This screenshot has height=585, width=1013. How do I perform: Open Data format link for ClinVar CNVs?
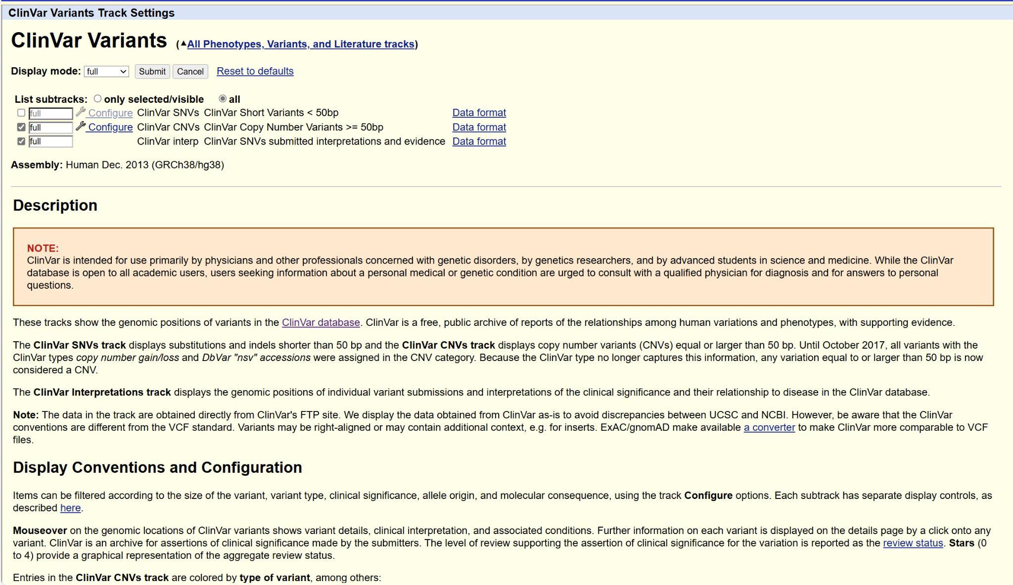pos(479,127)
